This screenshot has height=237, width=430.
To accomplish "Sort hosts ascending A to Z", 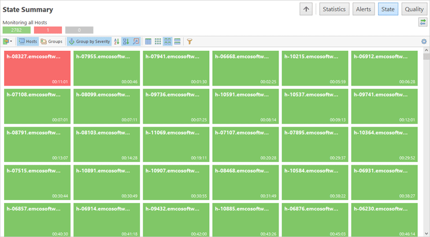I will [117, 42].
